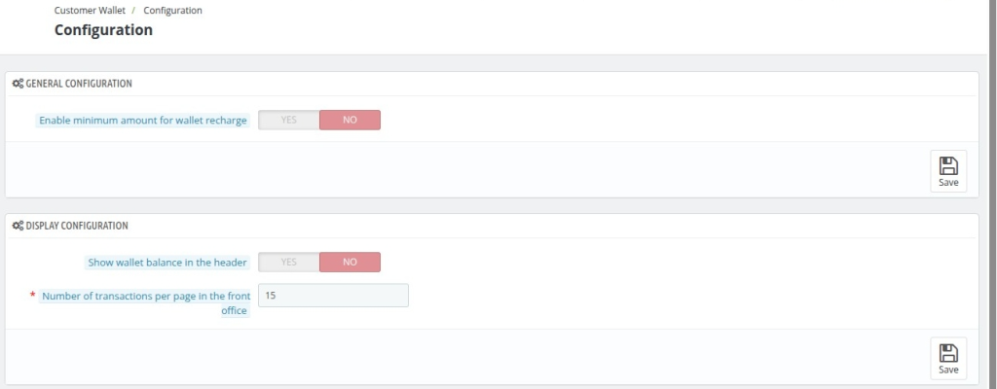
Task: Select NO for minimum wallet recharge amount
Action: point(350,121)
